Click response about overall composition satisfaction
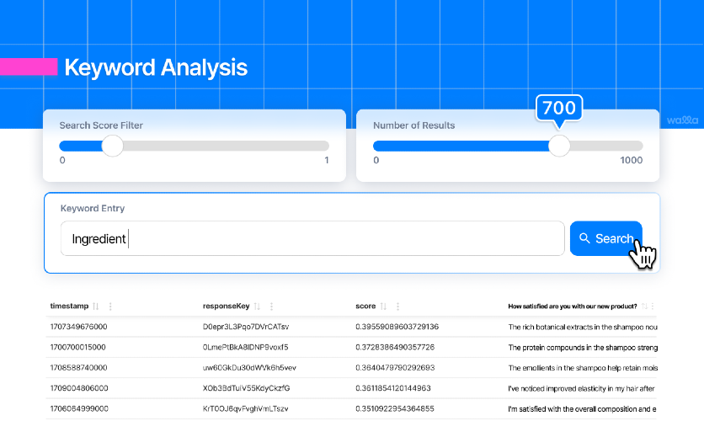704x421 pixels. point(583,409)
